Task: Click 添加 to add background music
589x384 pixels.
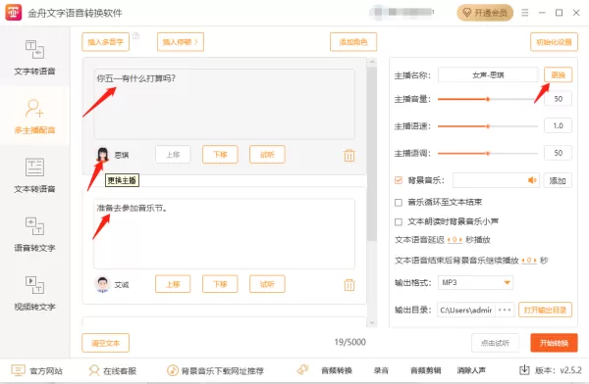Action: coord(558,180)
